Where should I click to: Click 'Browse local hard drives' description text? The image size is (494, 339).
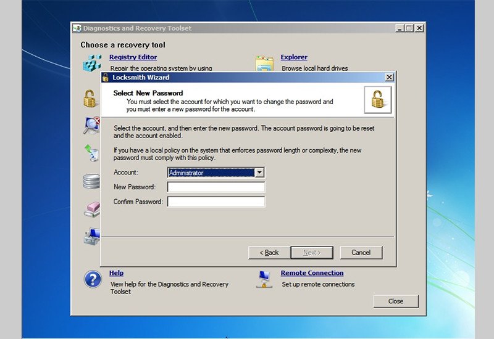315,68
